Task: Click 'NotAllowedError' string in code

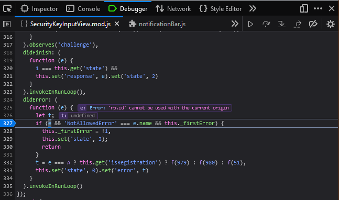Action: click(91, 124)
